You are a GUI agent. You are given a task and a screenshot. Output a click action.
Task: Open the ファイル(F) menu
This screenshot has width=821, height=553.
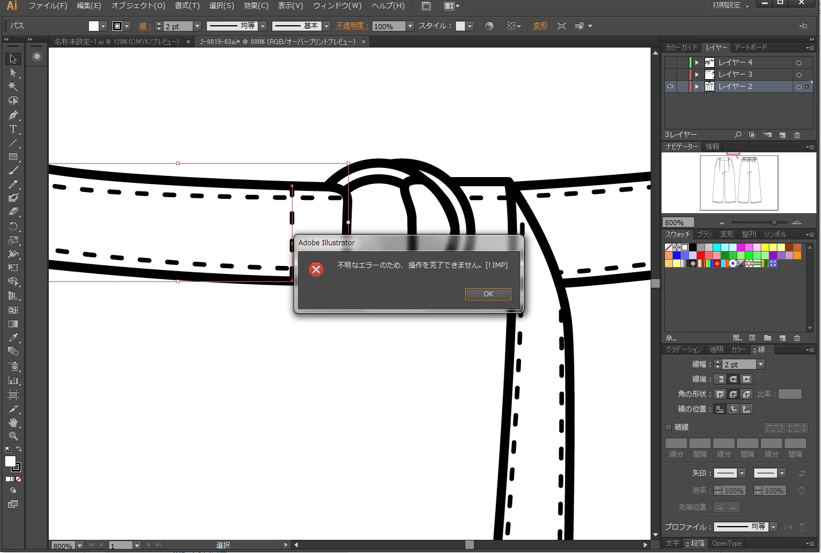(48, 6)
